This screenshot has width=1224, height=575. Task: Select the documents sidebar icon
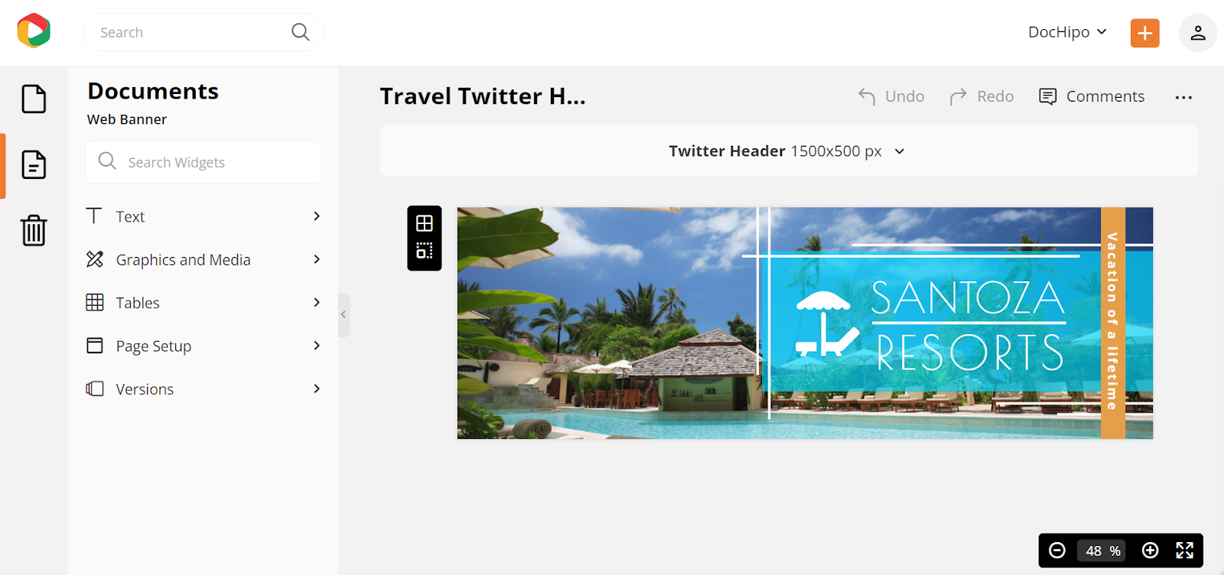pyautogui.click(x=34, y=164)
